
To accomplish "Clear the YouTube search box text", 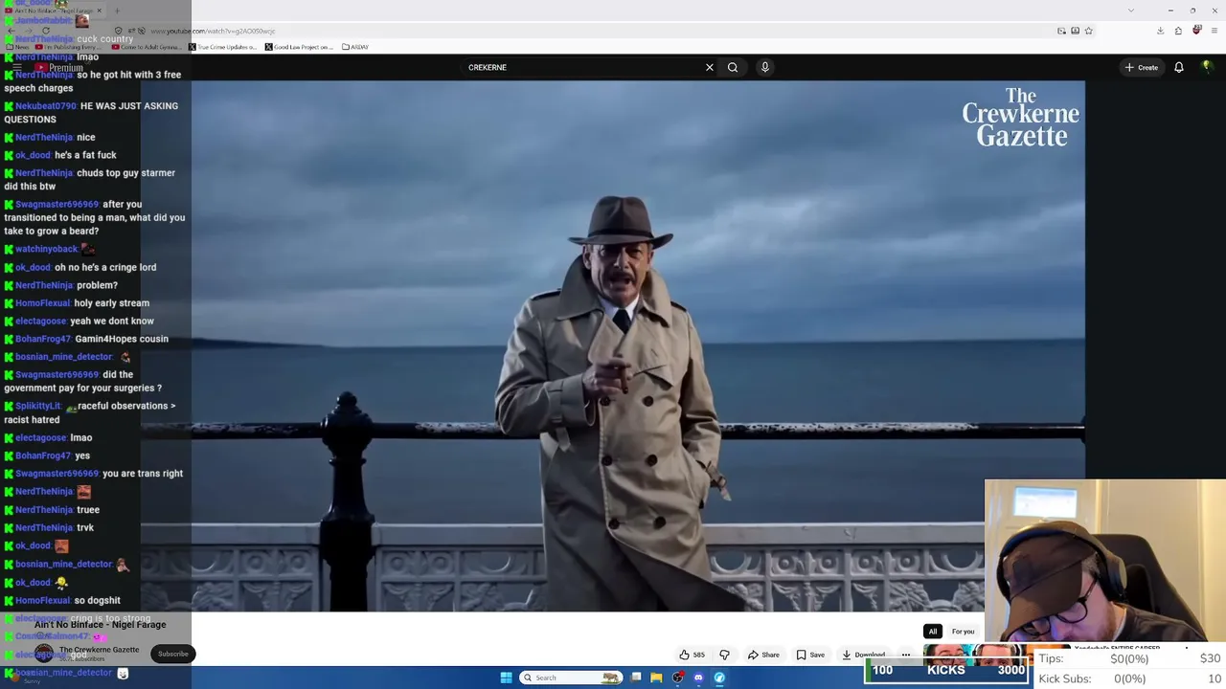I will tap(709, 67).
